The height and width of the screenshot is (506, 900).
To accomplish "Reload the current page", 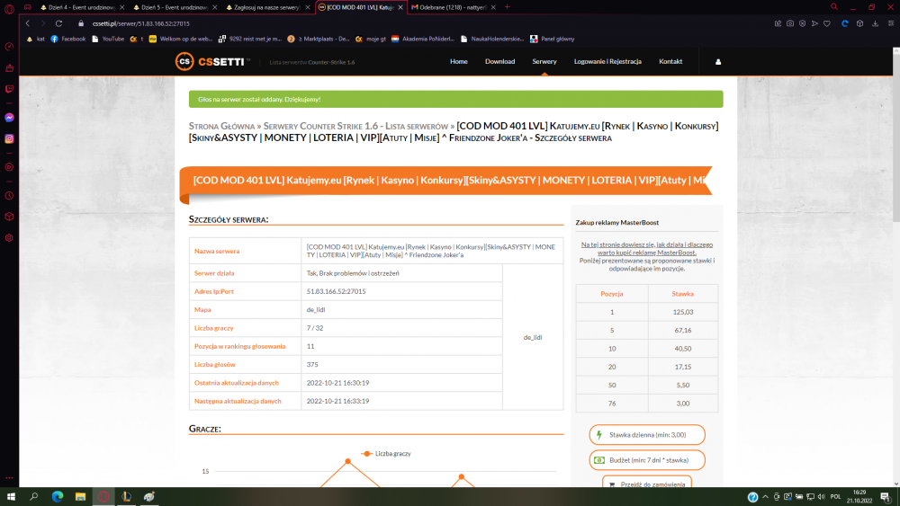I will pos(58,23).
